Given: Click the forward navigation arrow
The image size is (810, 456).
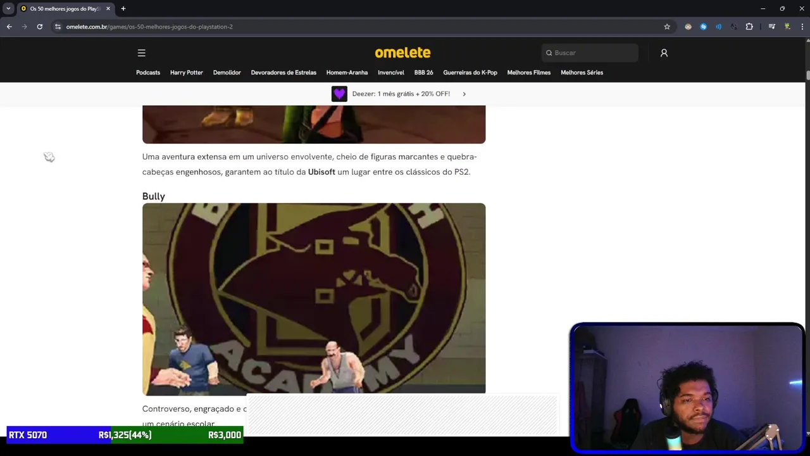Looking at the screenshot, I should coord(24,27).
